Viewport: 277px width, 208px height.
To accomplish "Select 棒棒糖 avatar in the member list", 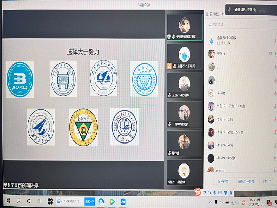I will pos(211,93).
